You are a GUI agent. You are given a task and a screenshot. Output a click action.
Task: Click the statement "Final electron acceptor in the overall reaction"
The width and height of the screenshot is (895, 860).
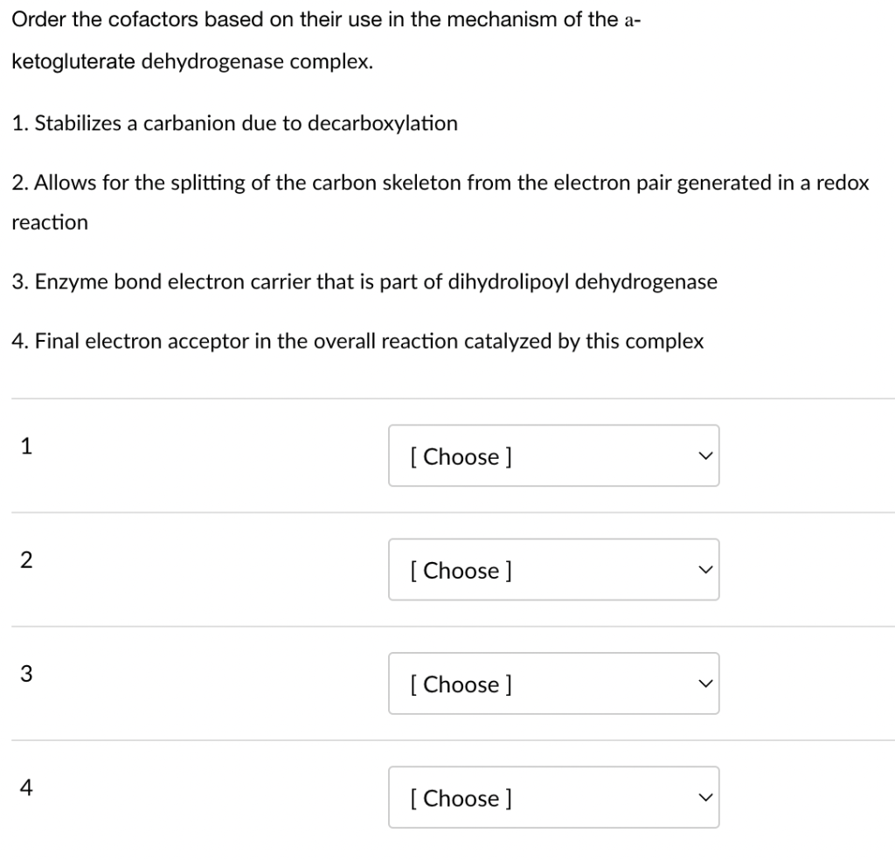click(x=357, y=341)
